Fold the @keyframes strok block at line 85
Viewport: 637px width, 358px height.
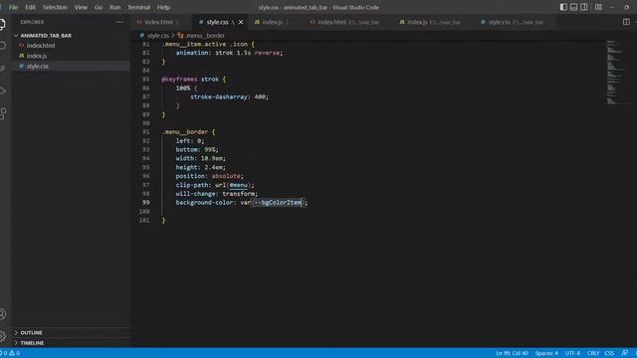pyautogui.click(x=156, y=80)
